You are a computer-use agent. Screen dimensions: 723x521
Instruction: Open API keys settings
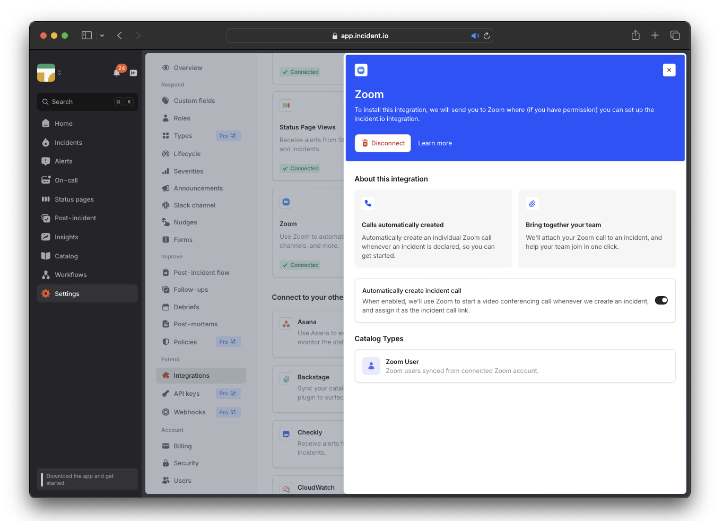point(201,394)
